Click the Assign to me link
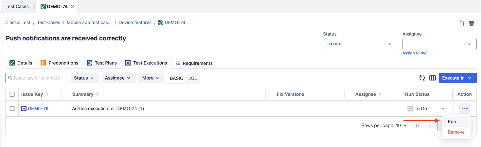Viewport: 481px width, 147px height. (414, 53)
